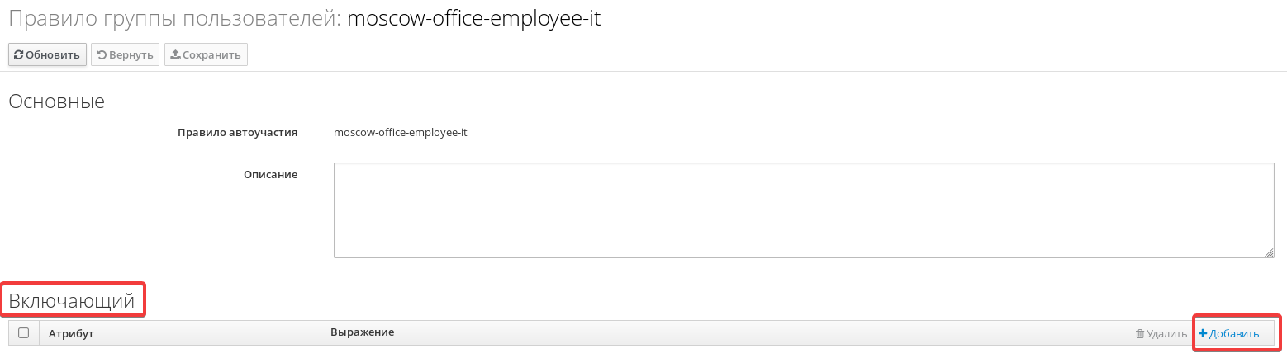Screen dimensions: 1287x358
Task: Click the rule value moscow-office-employee-it in Основные
Action: pyautogui.click(x=401, y=132)
